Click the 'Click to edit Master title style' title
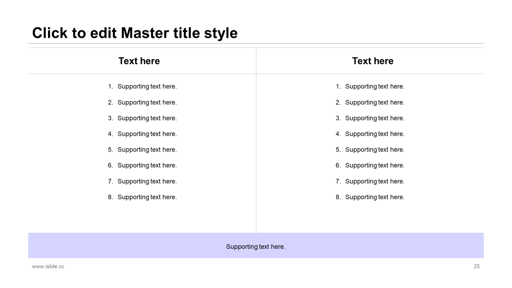512x288 pixels. pos(135,33)
